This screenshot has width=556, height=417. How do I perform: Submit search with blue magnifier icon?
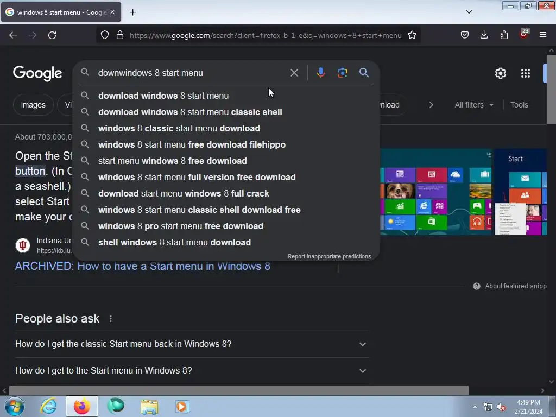click(364, 73)
